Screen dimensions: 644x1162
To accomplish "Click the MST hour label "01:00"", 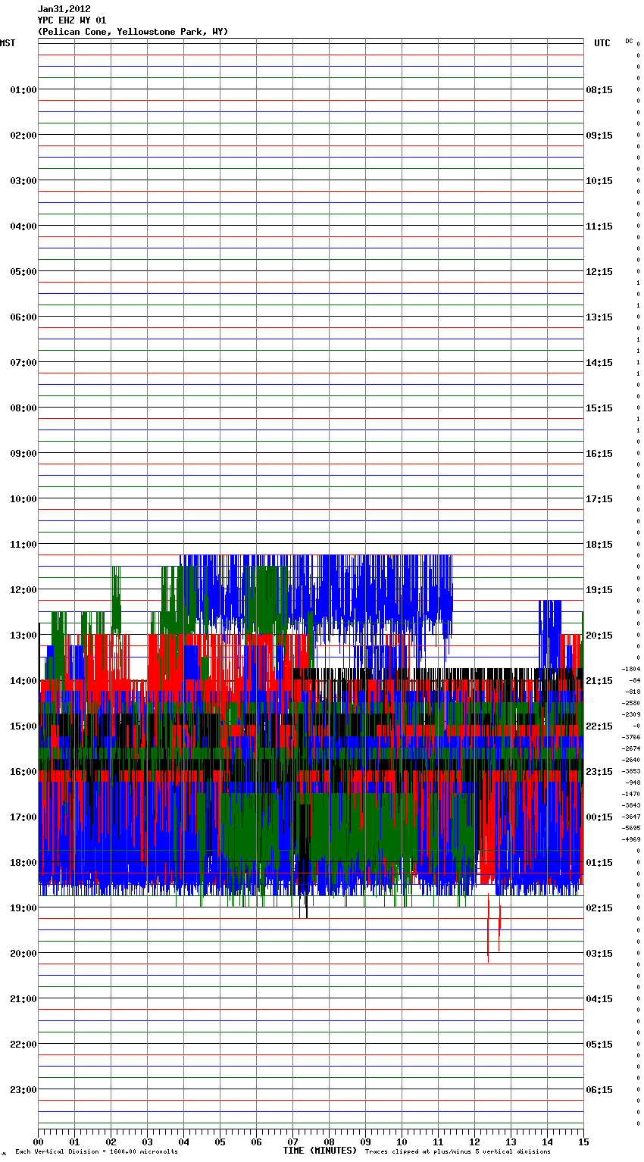I will 23,90.
